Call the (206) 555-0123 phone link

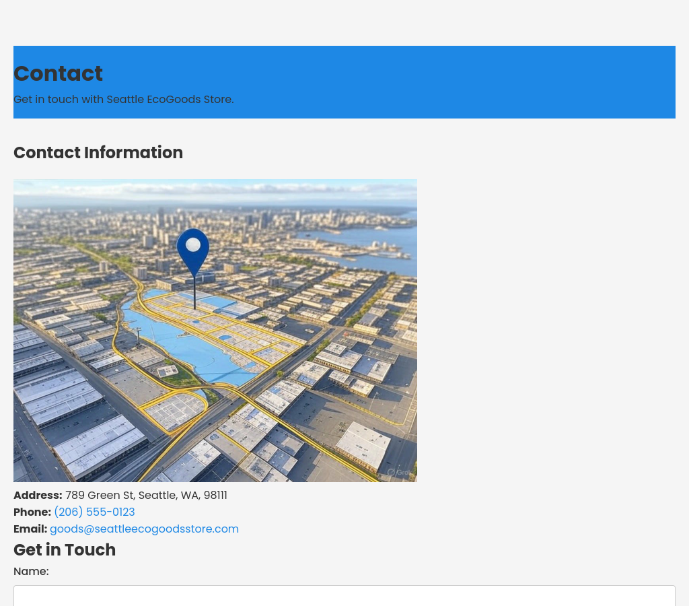coord(94,512)
